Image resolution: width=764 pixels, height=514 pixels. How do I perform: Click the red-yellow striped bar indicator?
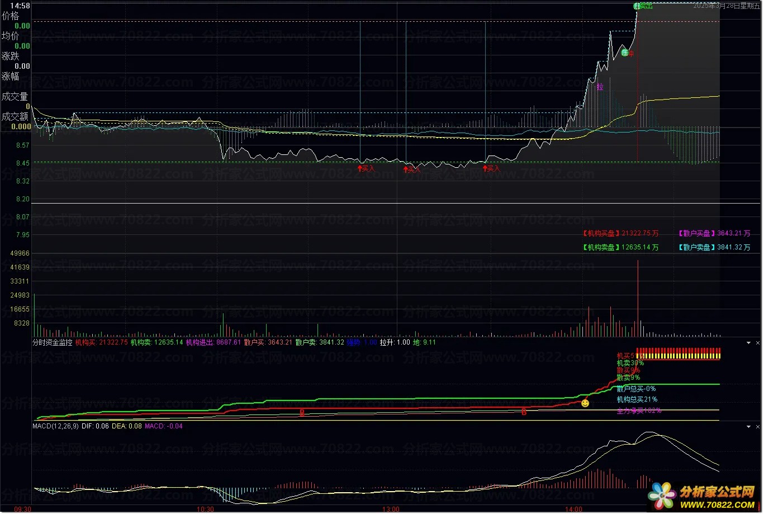(678, 353)
